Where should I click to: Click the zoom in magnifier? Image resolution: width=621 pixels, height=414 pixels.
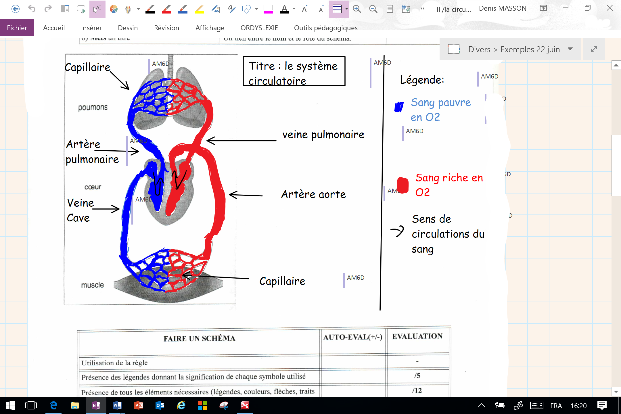click(357, 9)
